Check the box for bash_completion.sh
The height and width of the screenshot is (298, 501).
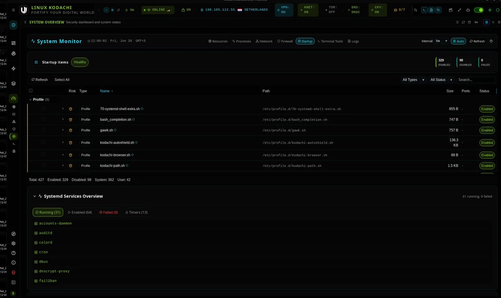pos(43,119)
